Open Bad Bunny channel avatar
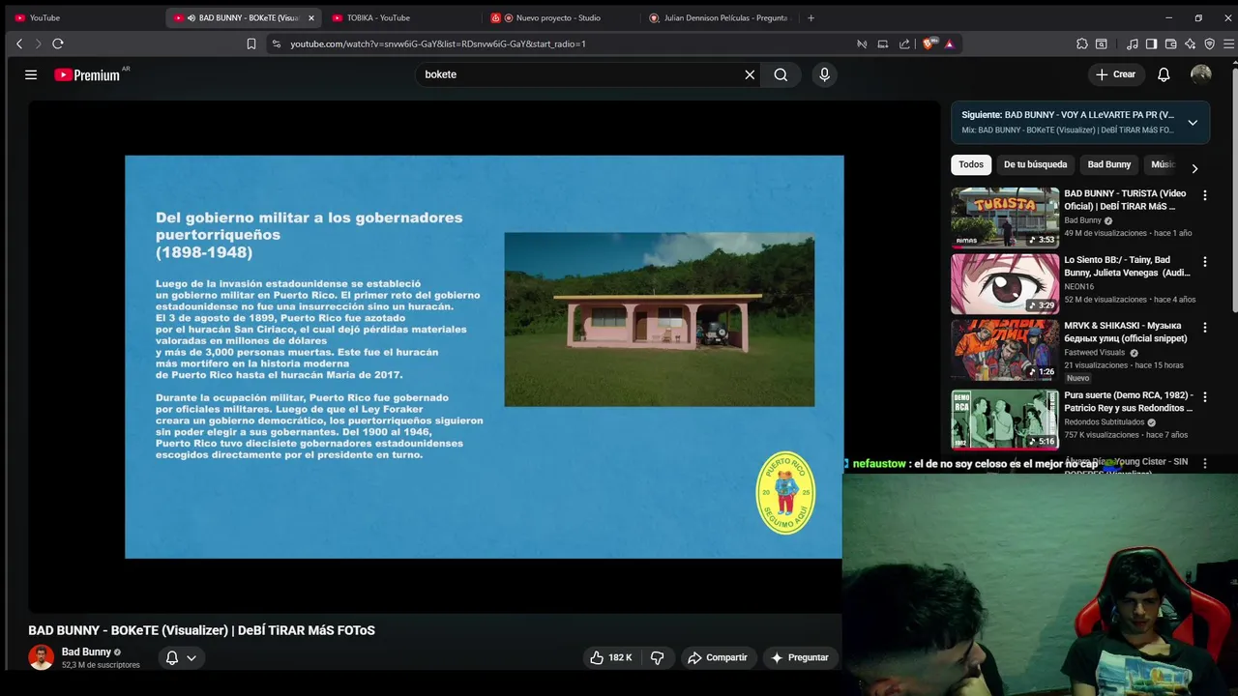Viewport: 1238px width, 696px height. 41,657
